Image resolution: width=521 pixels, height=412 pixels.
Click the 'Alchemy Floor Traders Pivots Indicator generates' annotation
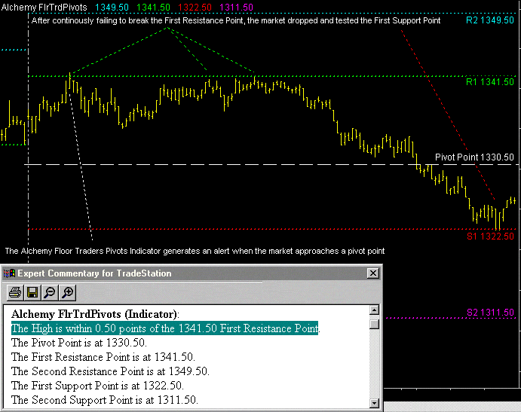(x=195, y=251)
